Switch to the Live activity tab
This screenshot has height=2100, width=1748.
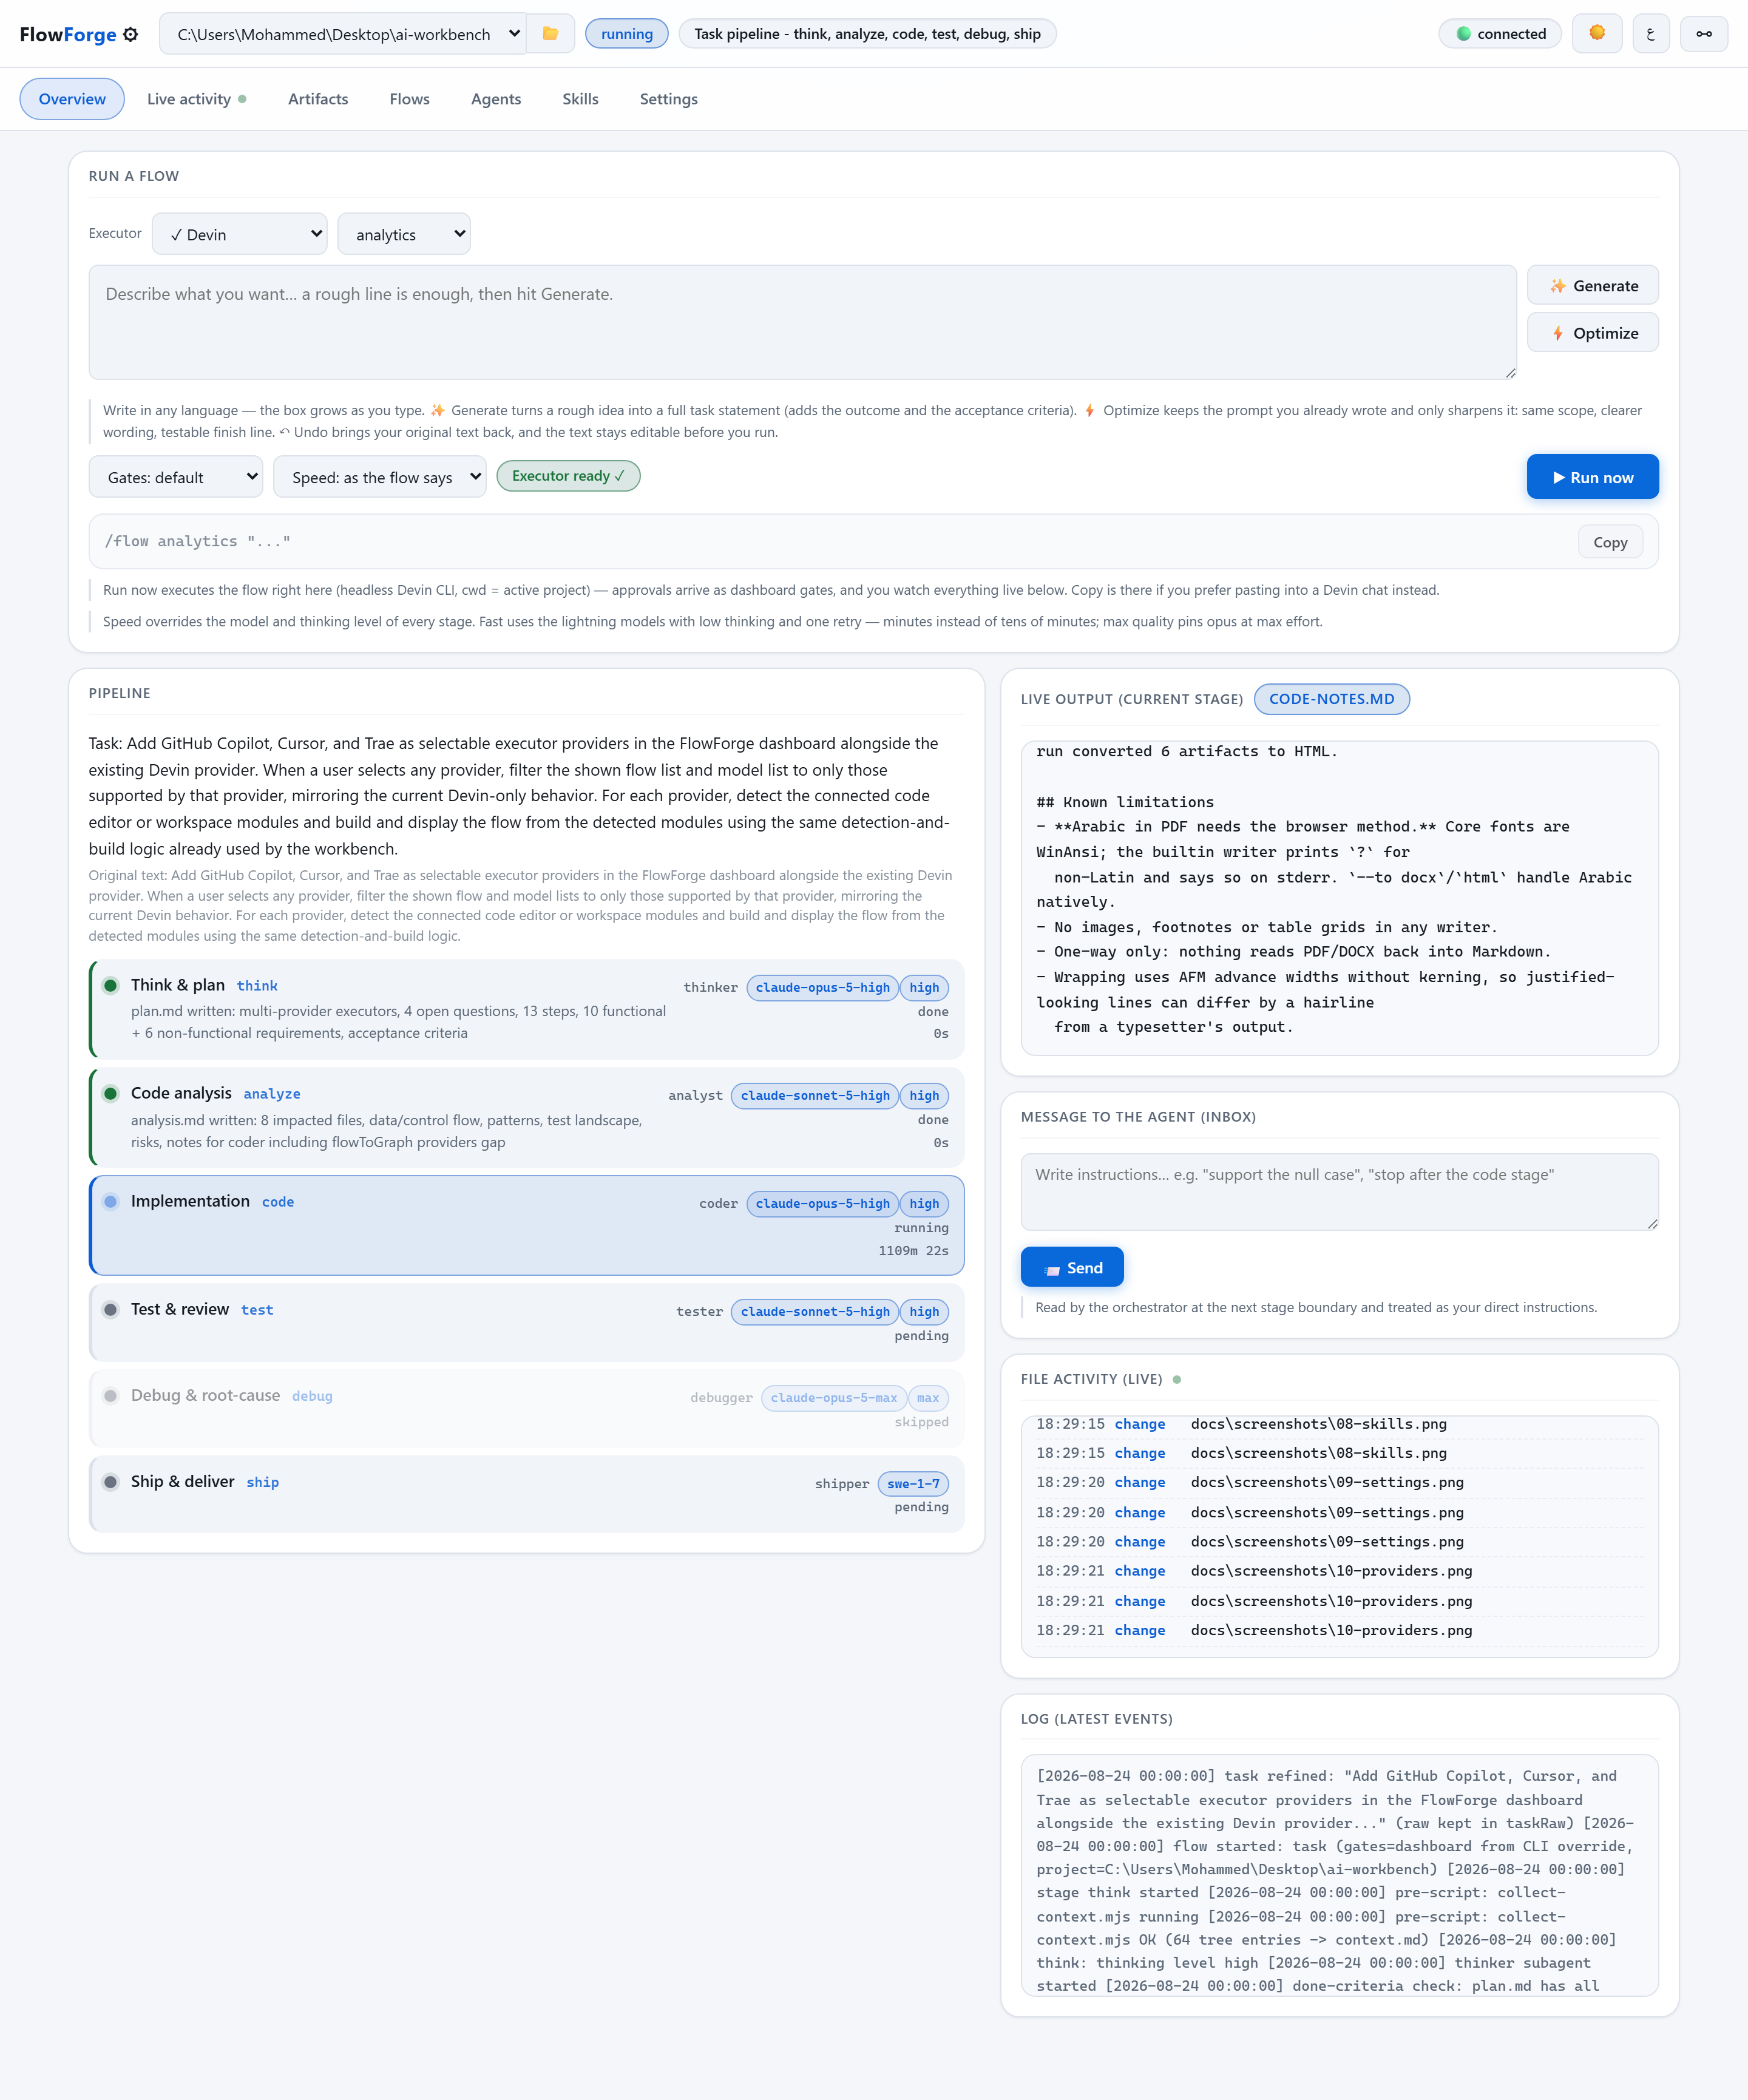[196, 99]
